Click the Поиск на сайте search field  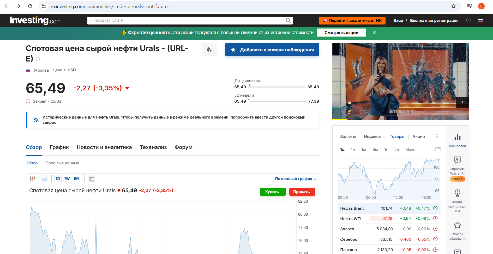tap(187, 21)
